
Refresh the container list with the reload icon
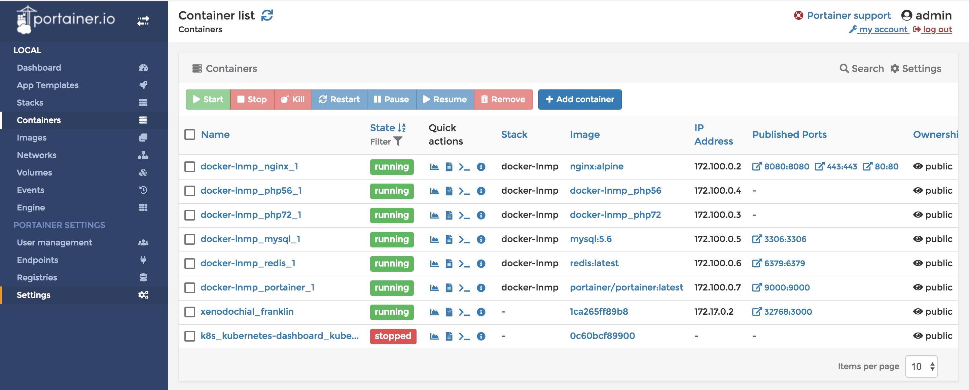[x=267, y=15]
